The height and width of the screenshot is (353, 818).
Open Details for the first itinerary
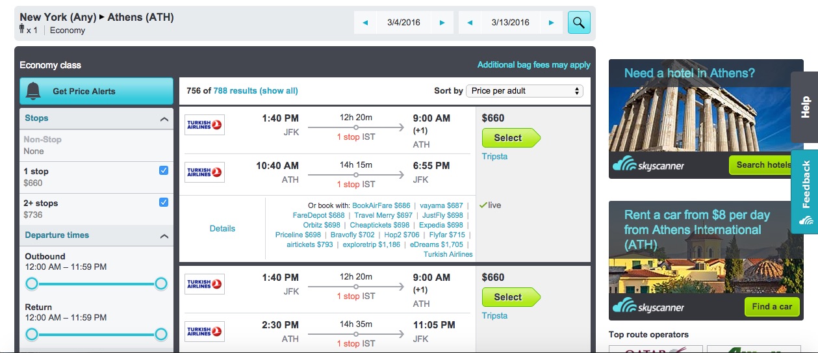(x=222, y=229)
